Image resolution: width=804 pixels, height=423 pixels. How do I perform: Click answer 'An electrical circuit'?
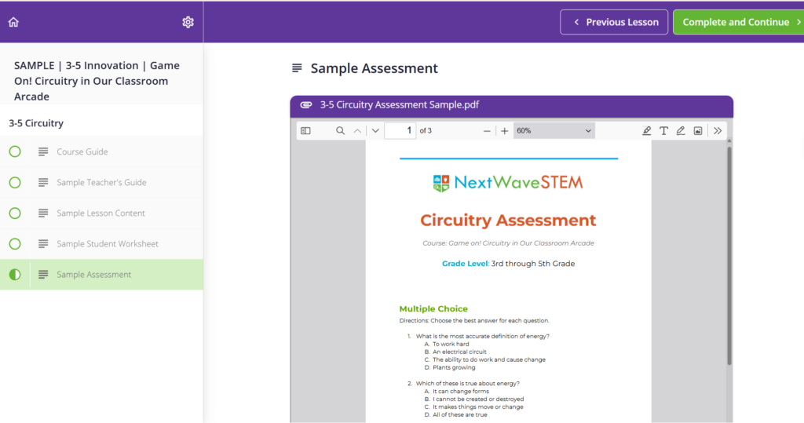pyautogui.click(x=459, y=352)
